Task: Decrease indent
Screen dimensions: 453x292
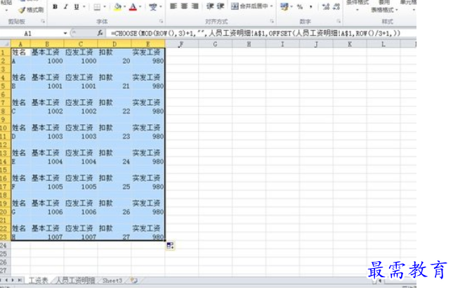Action: (x=210, y=6)
